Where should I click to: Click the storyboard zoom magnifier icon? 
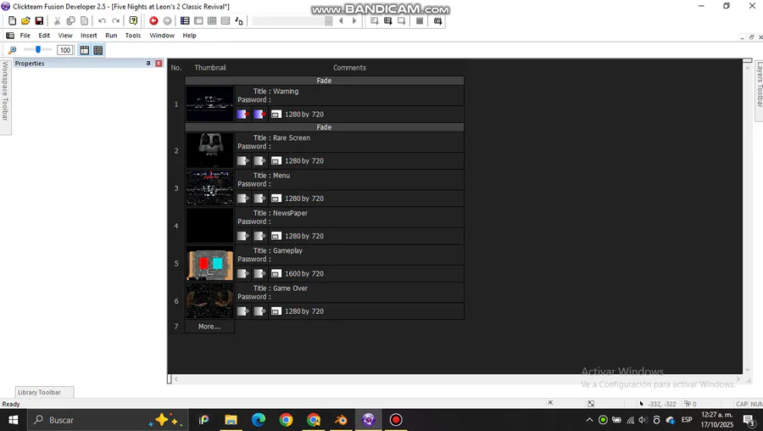[12, 50]
